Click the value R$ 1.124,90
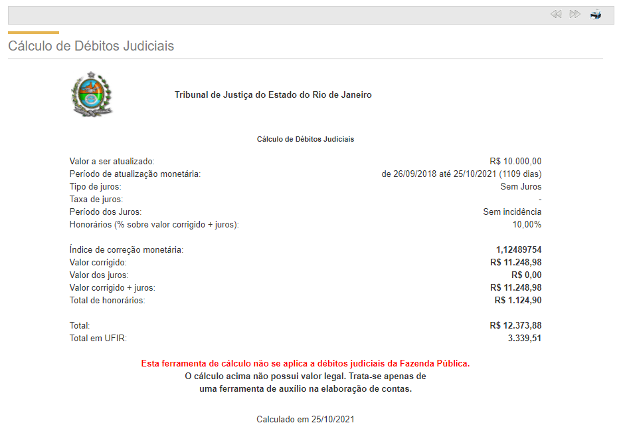621x429 pixels. [518, 301]
